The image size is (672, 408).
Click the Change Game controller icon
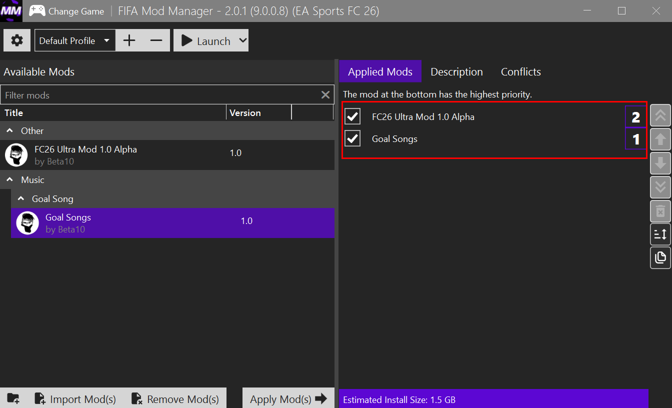37,11
